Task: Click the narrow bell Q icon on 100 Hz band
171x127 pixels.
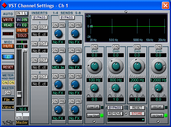Action: [x=100, y=95]
